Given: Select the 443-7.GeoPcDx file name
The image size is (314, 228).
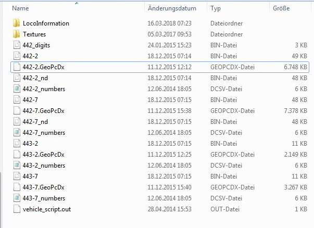Looking at the screenshot, I should [43, 187].
